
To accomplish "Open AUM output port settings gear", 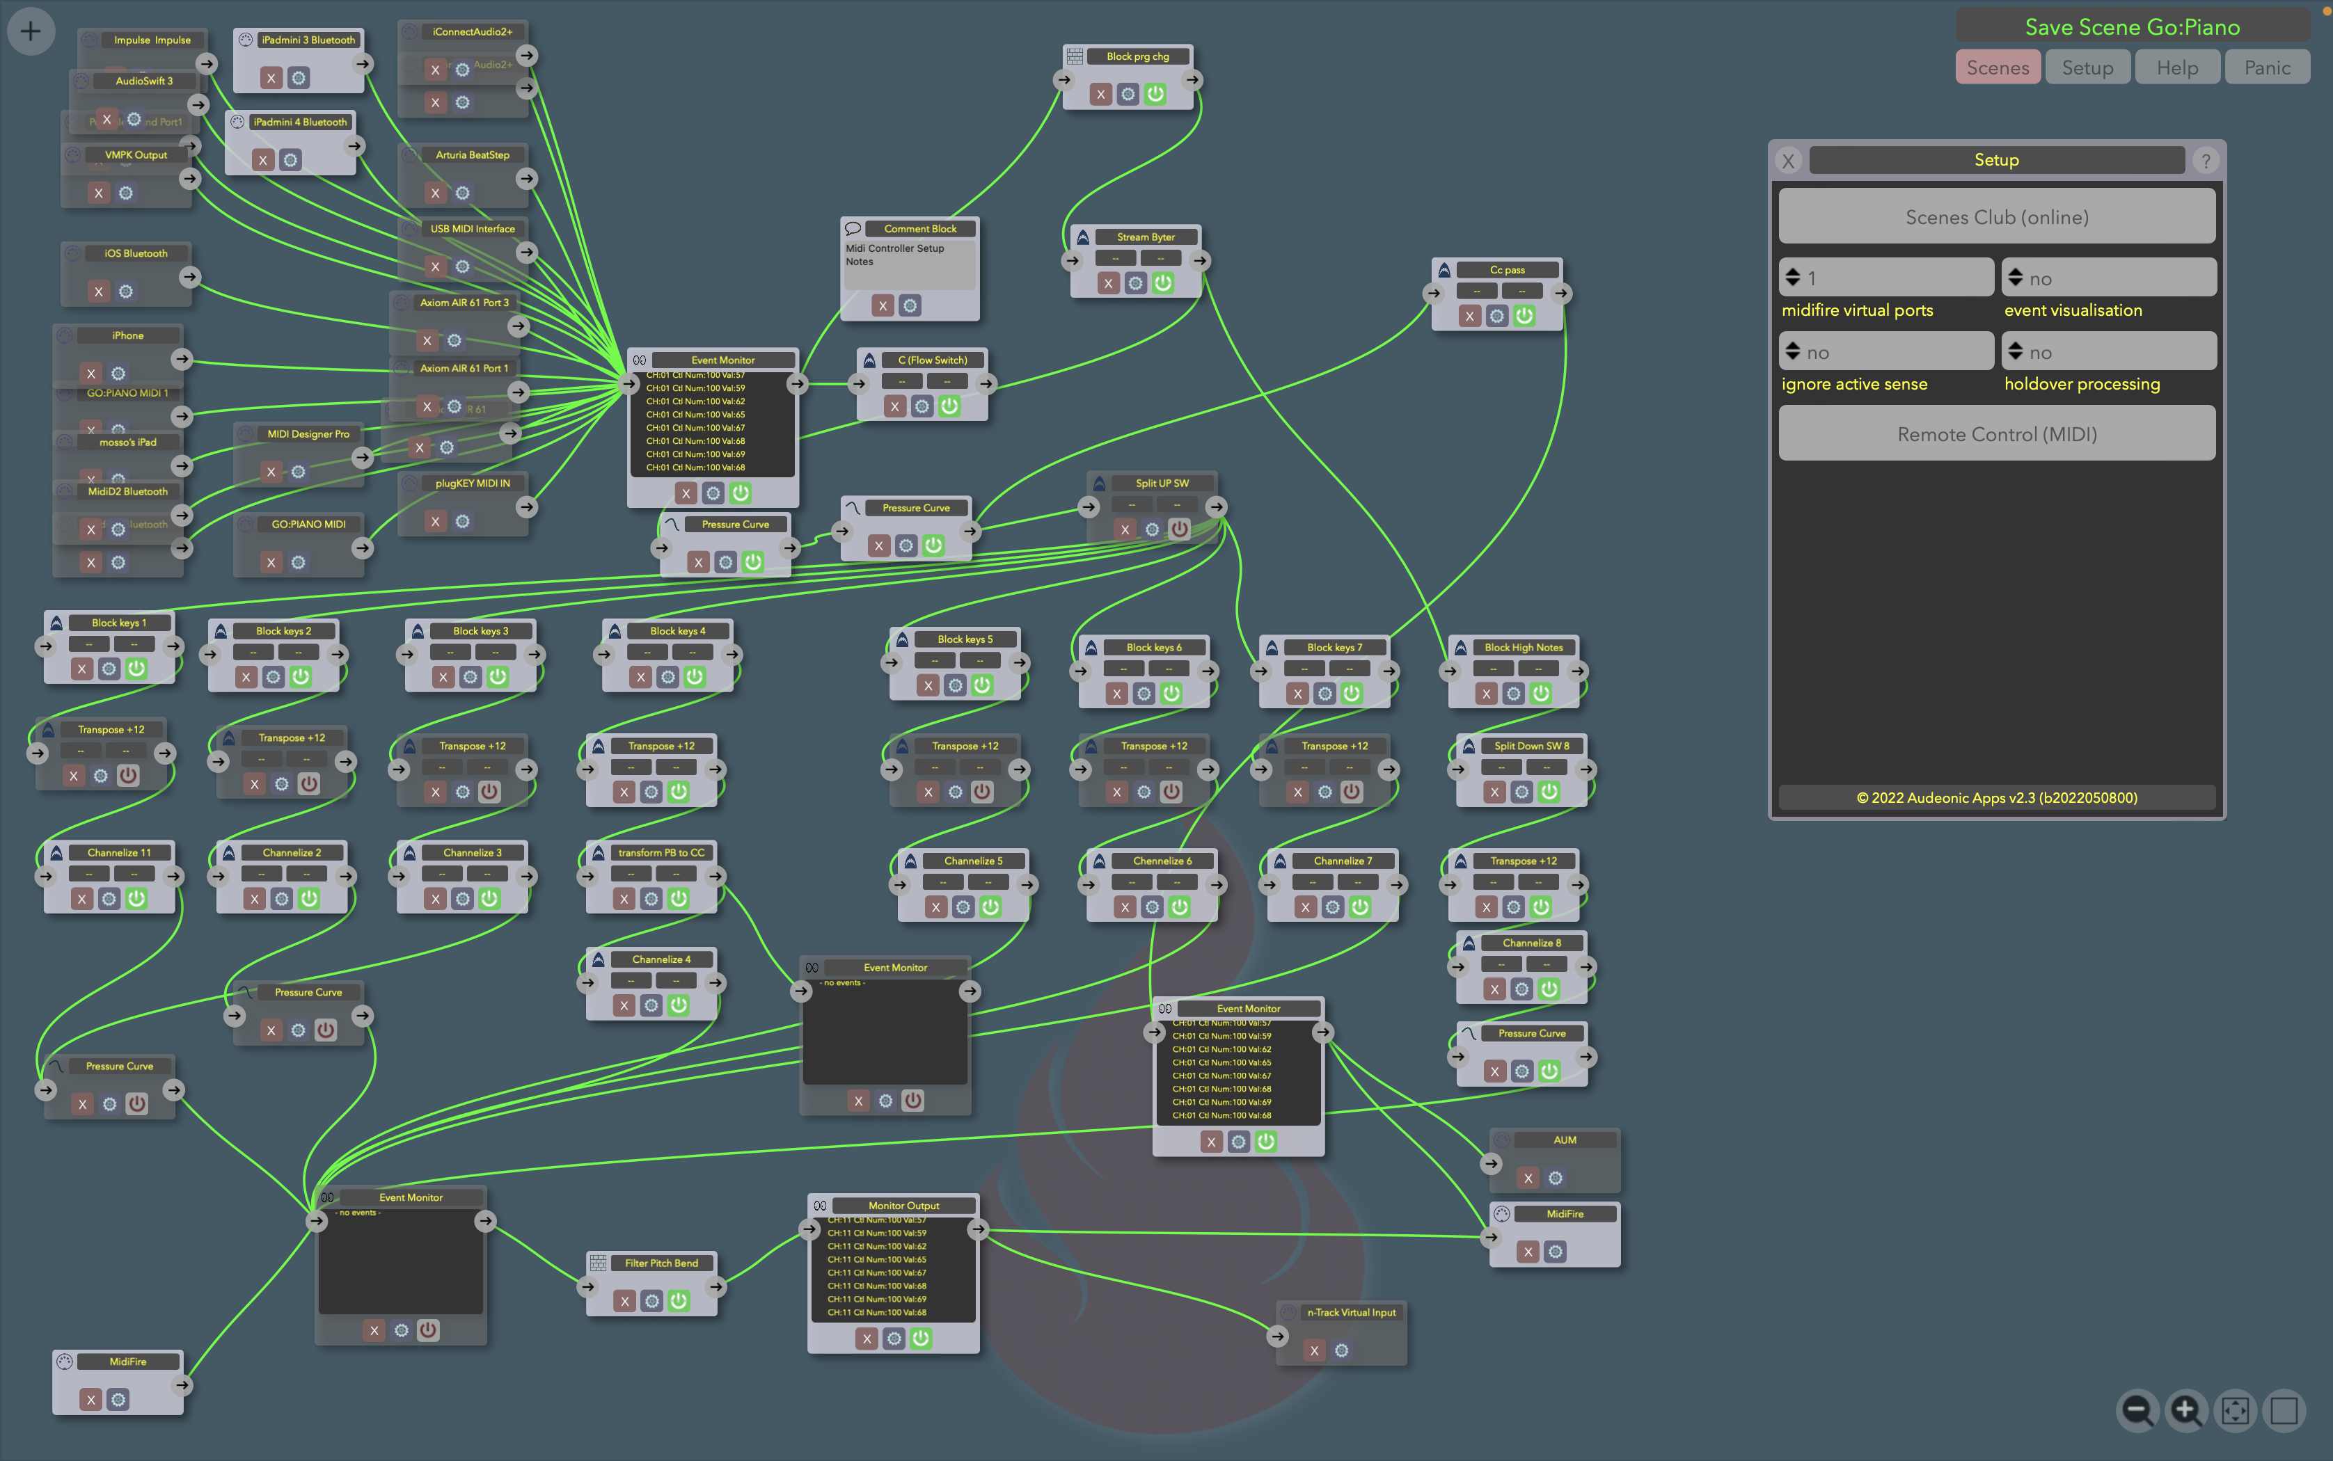I will [x=1555, y=1178].
